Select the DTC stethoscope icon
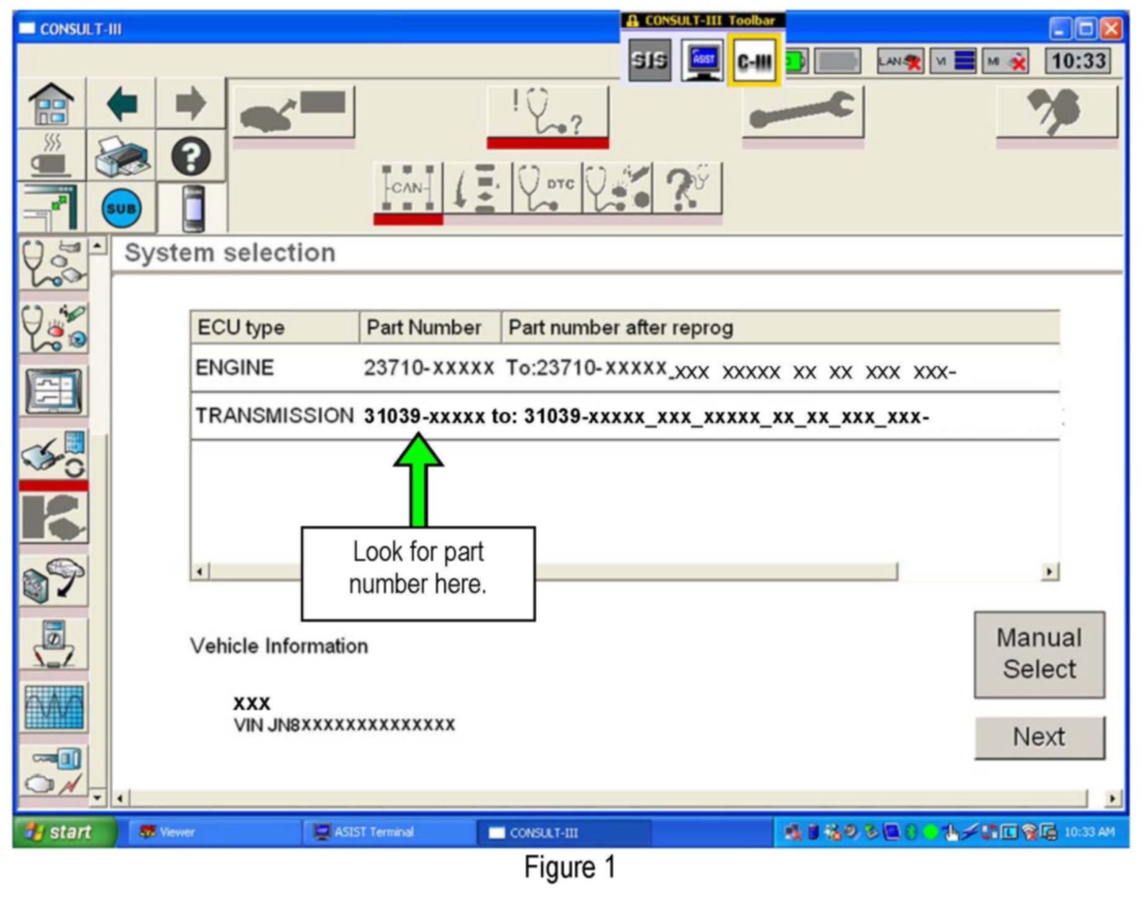 pos(547,188)
